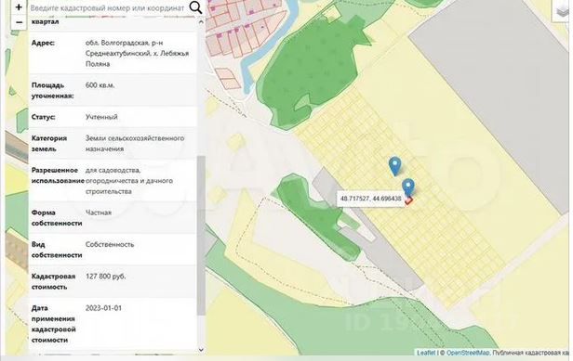Image resolution: width=573 pixels, height=361 pixels.
Task: Open the OpenStreetMap attribution link
Action: point(467,353)
